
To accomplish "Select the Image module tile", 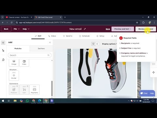I will [x=14, y=63].
